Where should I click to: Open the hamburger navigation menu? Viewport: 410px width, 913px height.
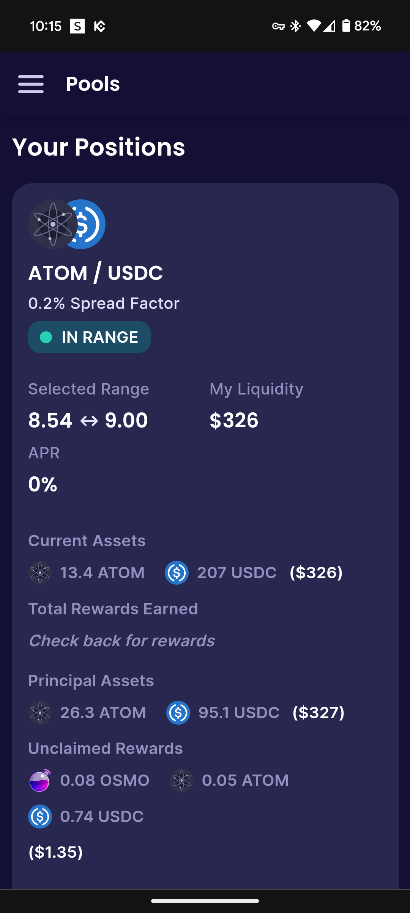[x=31, y=84]
